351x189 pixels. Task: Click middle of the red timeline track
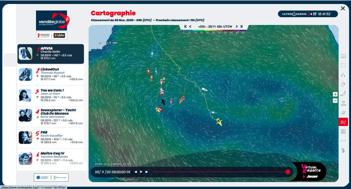click(220, 172)
